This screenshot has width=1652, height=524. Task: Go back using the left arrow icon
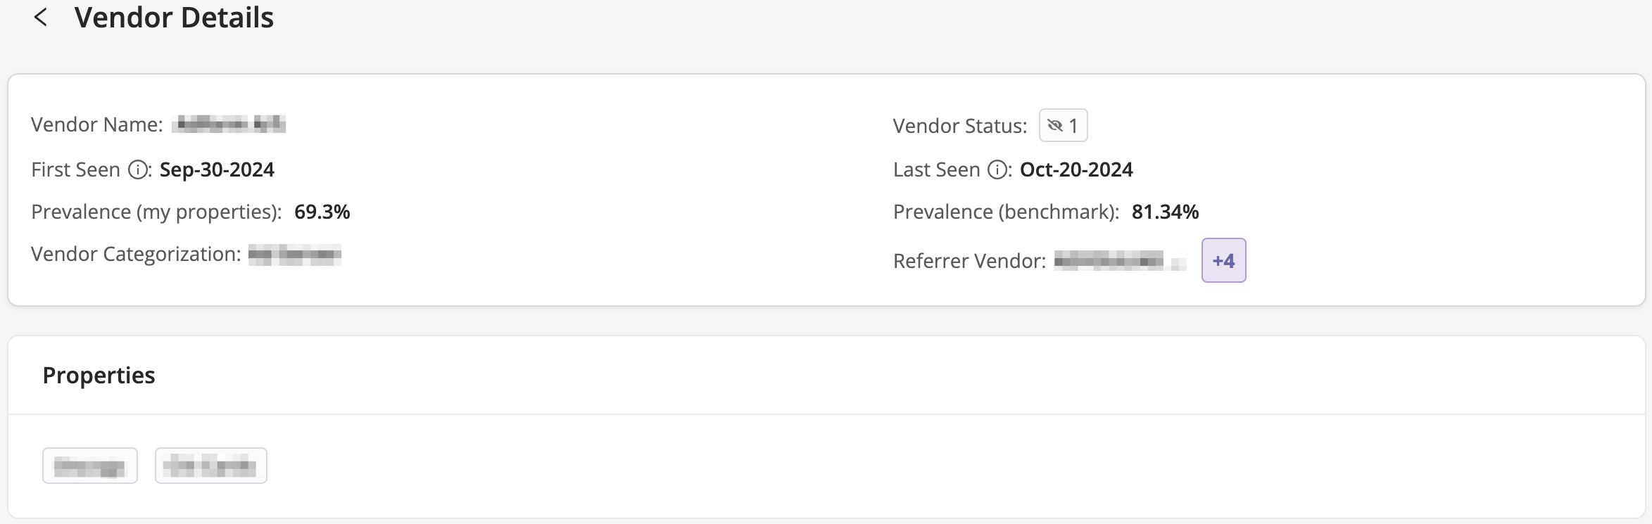pos(41,18)
